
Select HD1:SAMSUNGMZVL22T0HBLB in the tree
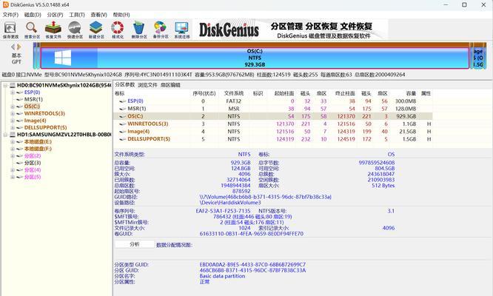coord(64,135)
